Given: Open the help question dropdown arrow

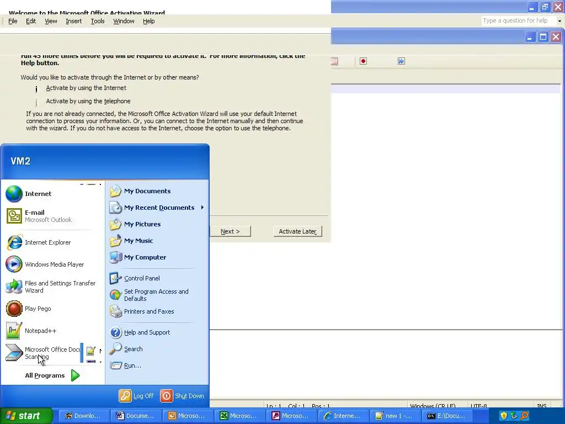Looking at the screenshot, I should [x=559, y=21].
